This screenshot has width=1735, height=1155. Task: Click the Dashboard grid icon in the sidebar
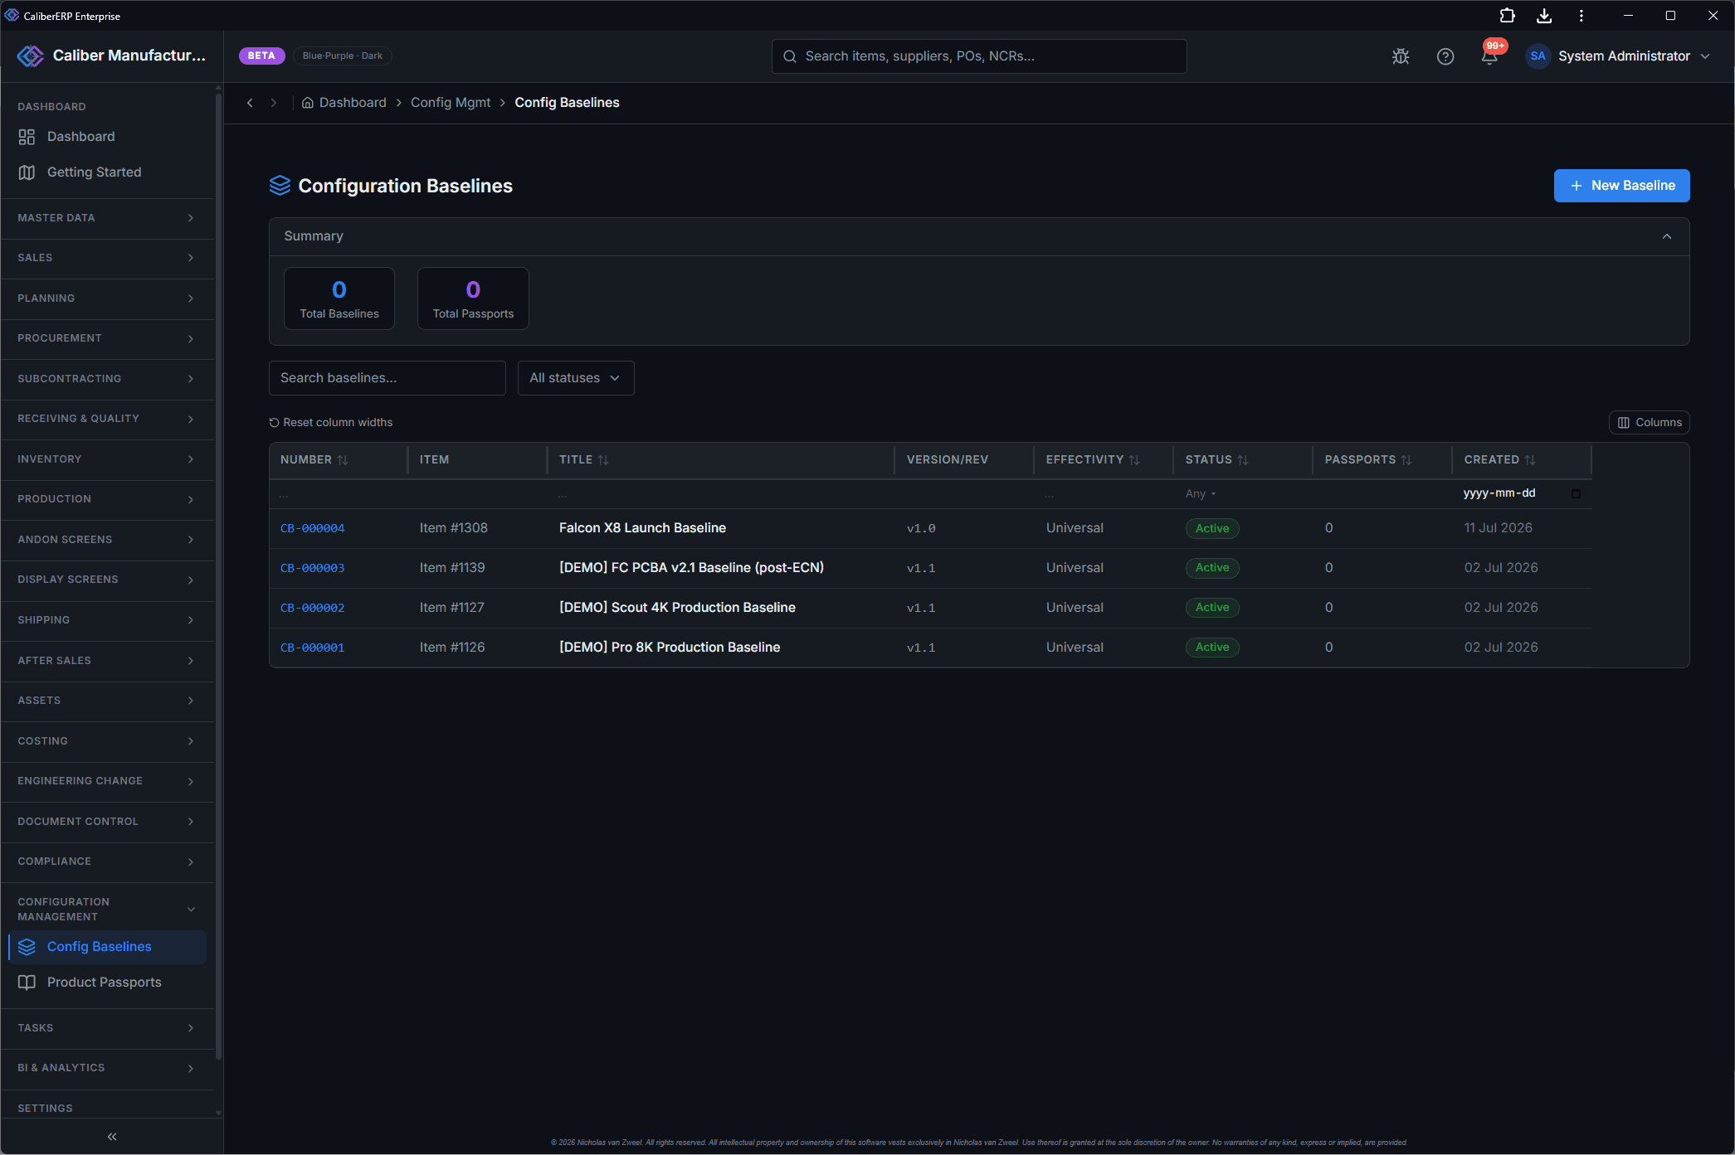pyautogui.click(x=27, y=137)
